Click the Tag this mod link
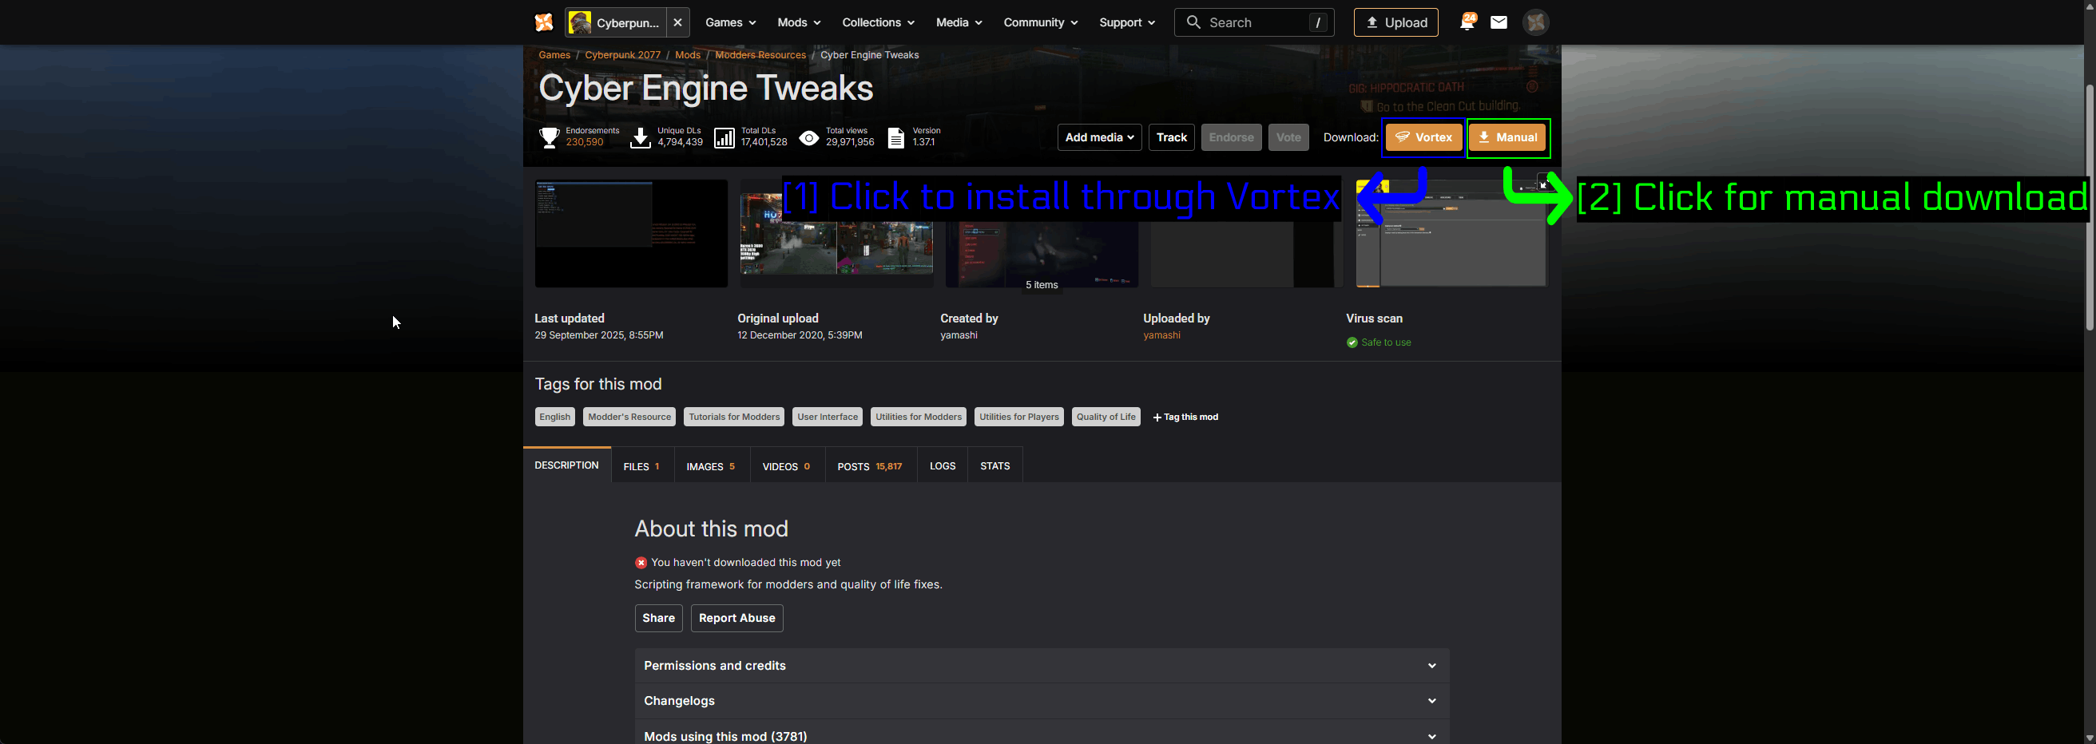The height and width of the screenshot is (744, 2096). [1185, 418]
